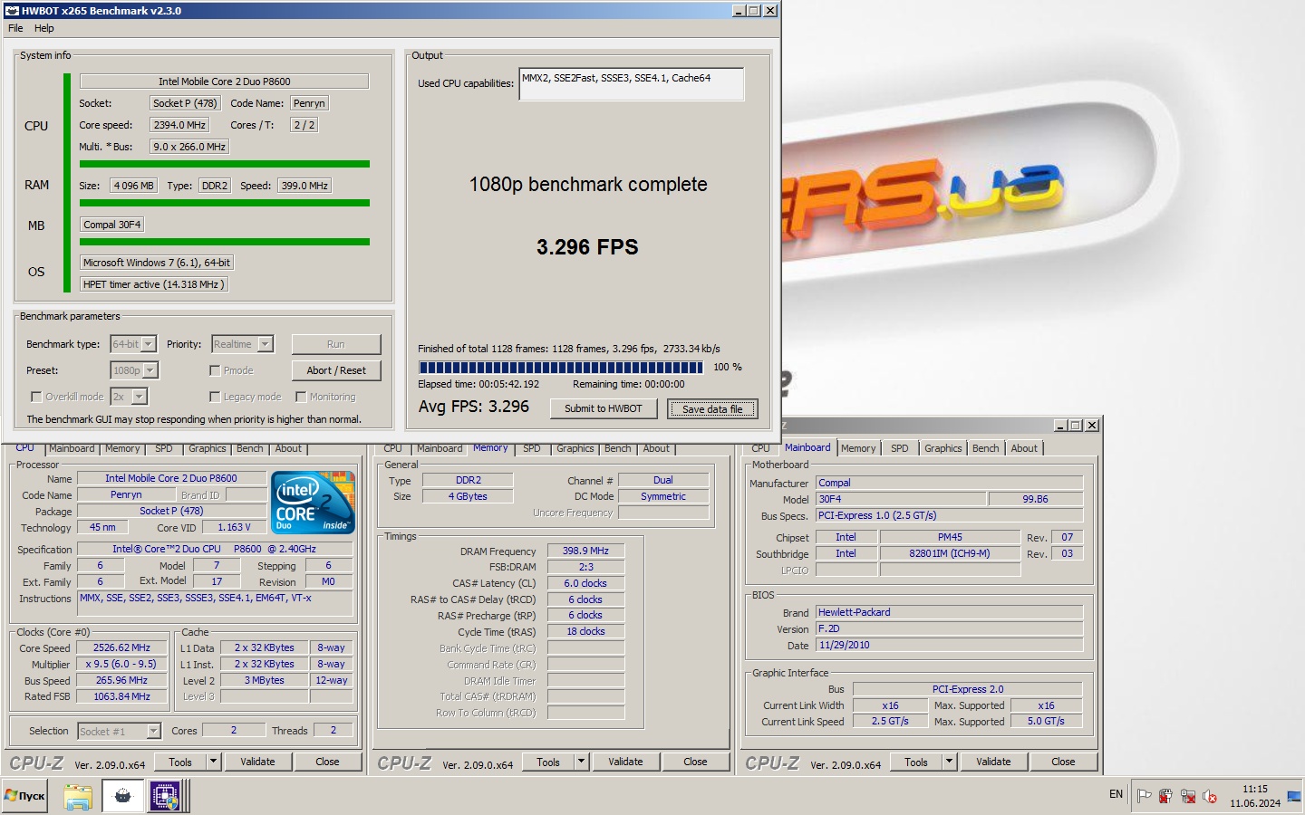Viewport: 1305px width, 815px height.
Task: Click the HWBOT x265 title bar icon
Action: [x=12, y=11]
